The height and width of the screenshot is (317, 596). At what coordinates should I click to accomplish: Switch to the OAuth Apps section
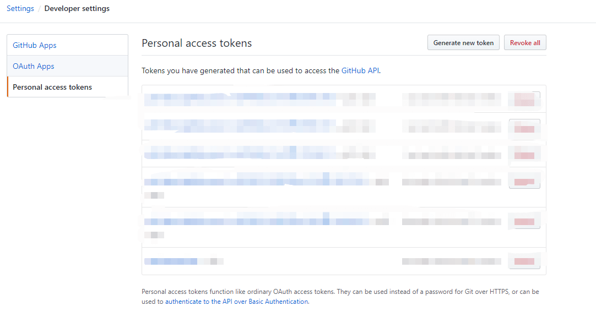(x=32, y=65)
